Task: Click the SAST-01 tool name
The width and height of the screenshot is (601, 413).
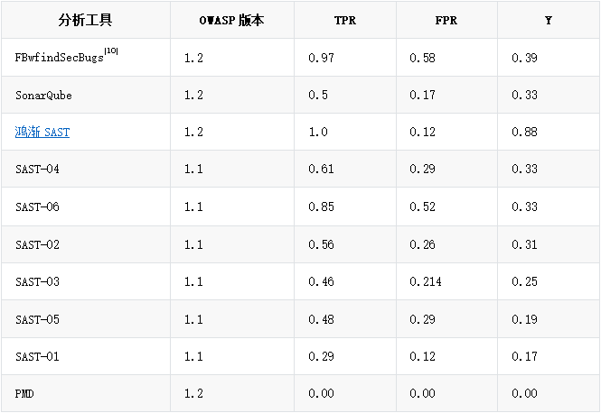Action: [37, 357]
